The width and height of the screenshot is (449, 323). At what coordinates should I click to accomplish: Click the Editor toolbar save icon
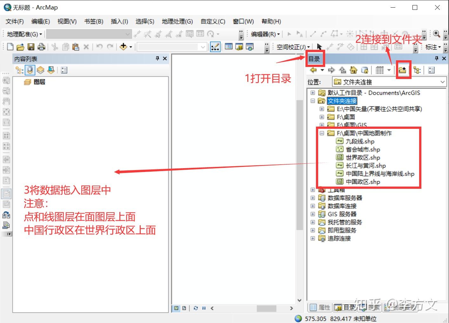point(31,47)
